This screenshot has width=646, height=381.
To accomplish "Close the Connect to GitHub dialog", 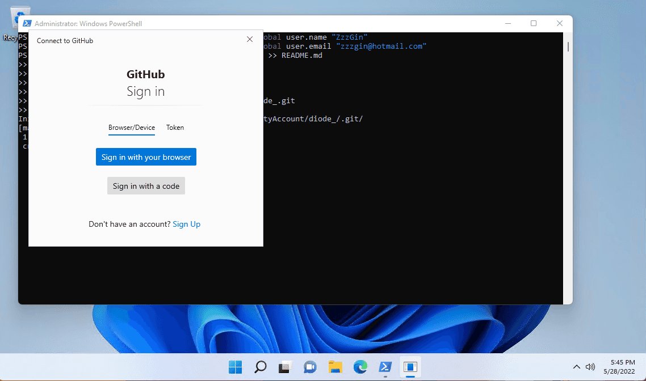I will click(250, 39).
